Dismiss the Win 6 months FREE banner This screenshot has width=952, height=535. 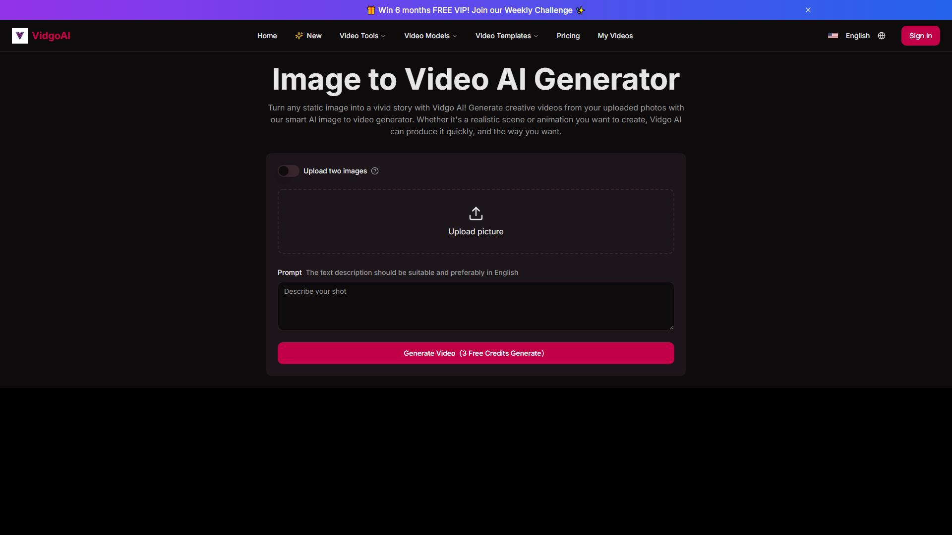coord(808,10)
